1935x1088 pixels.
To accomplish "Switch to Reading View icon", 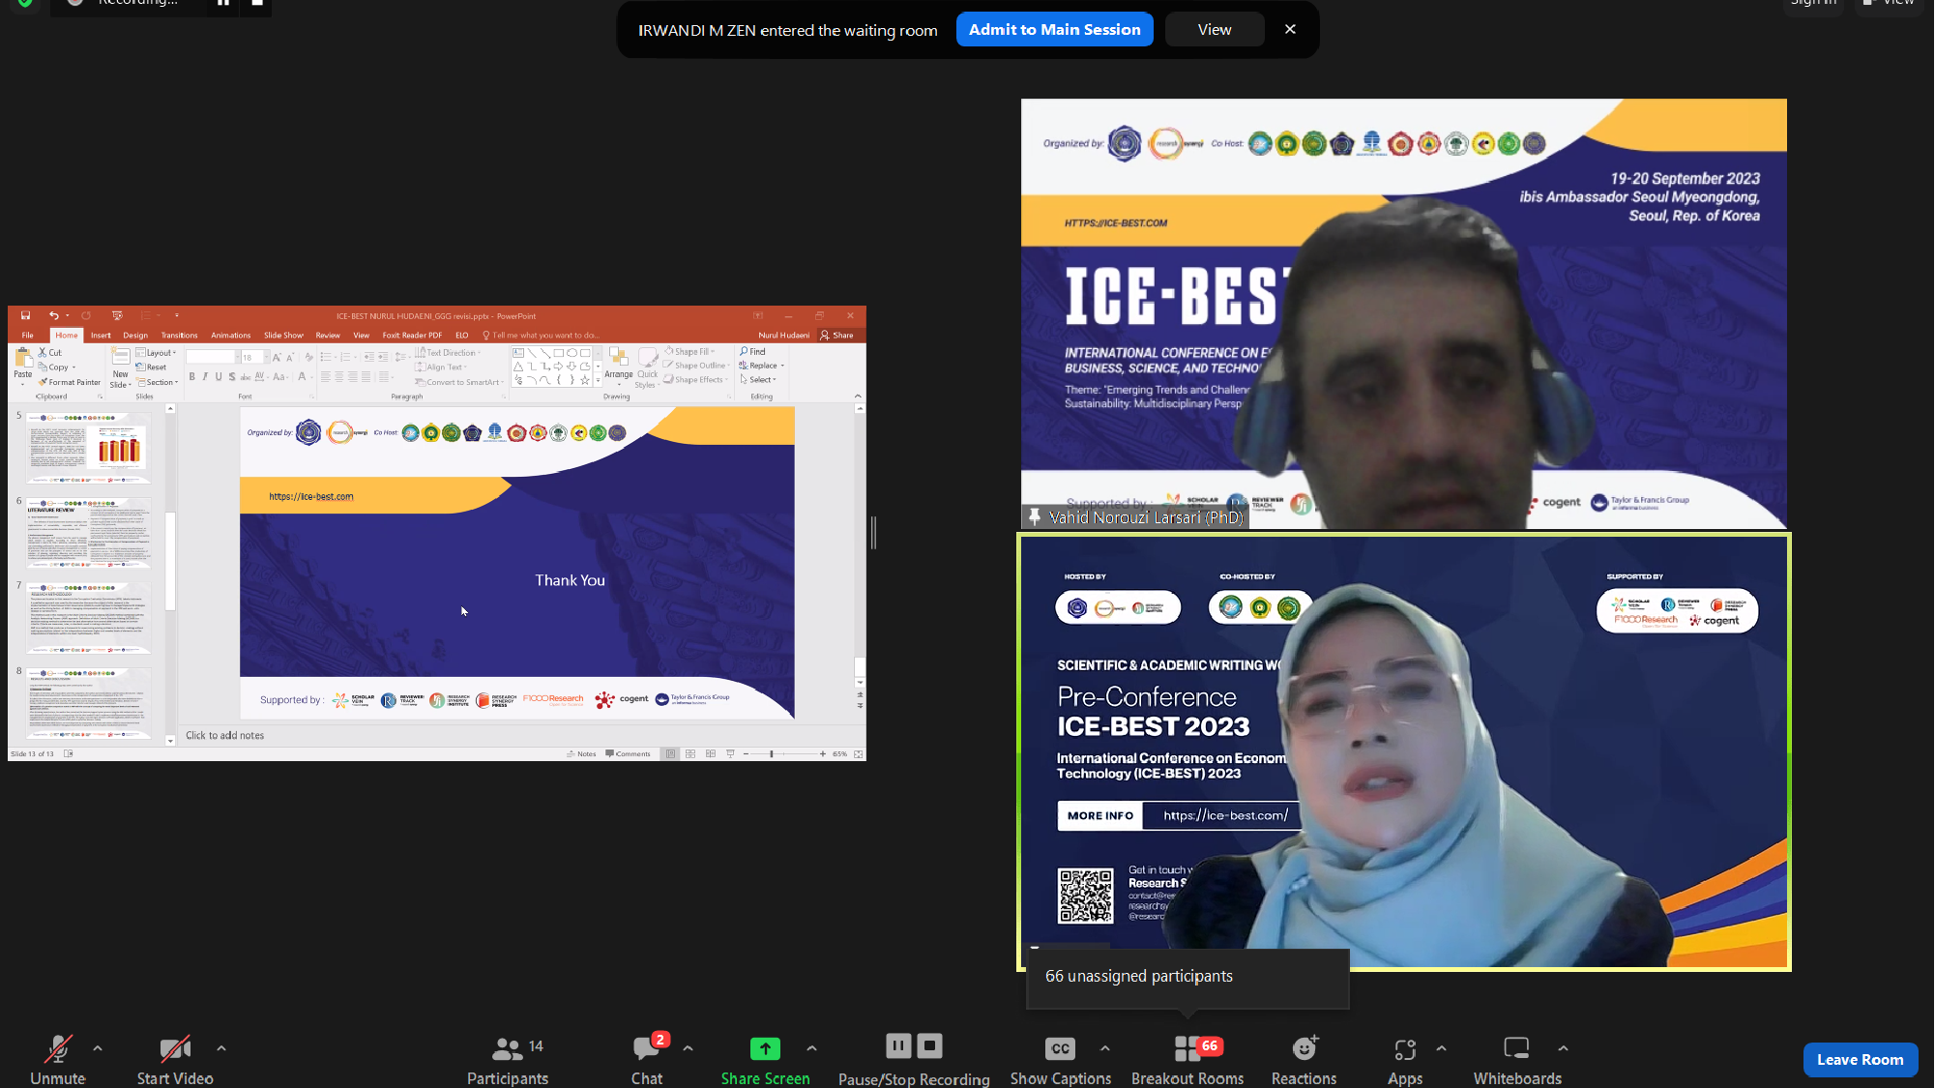I will click(x=711, y=753).
